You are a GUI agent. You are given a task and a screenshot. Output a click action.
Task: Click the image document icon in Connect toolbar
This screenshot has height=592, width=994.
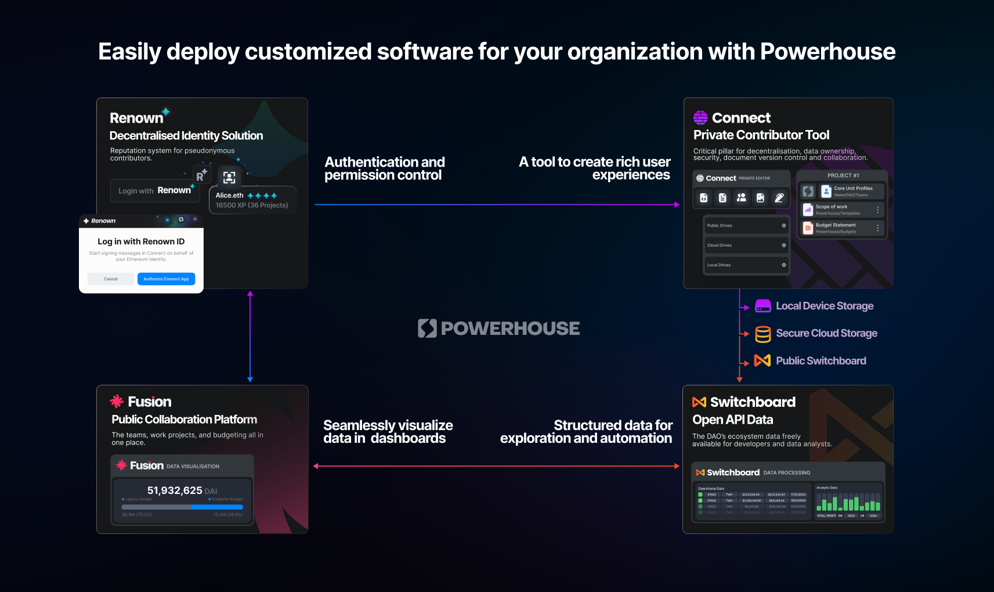pos(760,198)
